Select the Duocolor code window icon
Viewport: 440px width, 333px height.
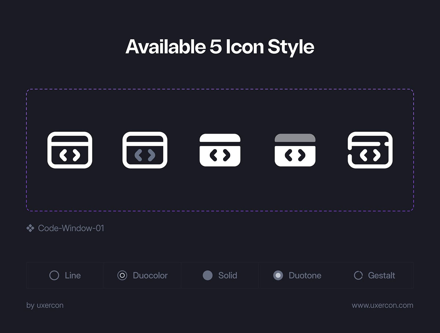tap(145, 150)
